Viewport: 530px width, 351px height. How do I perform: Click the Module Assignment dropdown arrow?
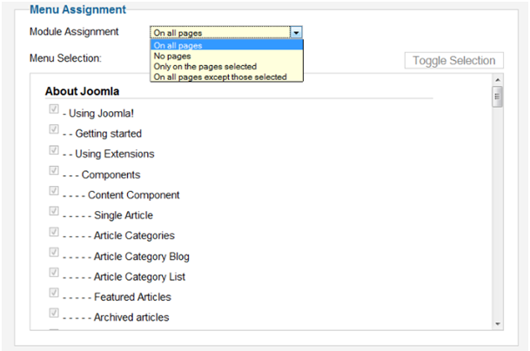tap(297, 32)
